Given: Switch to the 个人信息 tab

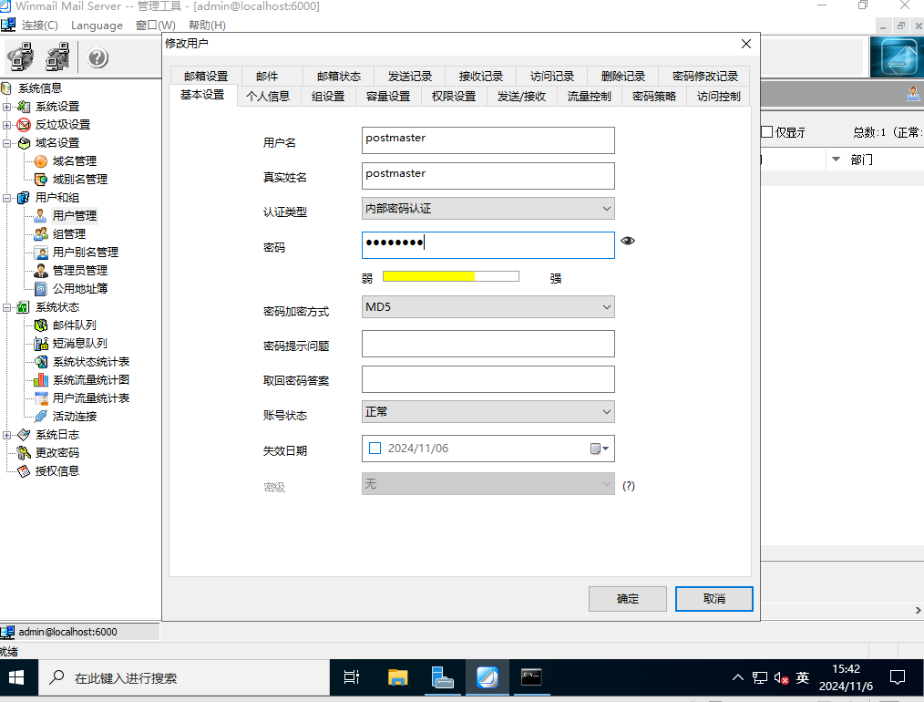Looking at the screenshot, I should click(x=268, y=96).
